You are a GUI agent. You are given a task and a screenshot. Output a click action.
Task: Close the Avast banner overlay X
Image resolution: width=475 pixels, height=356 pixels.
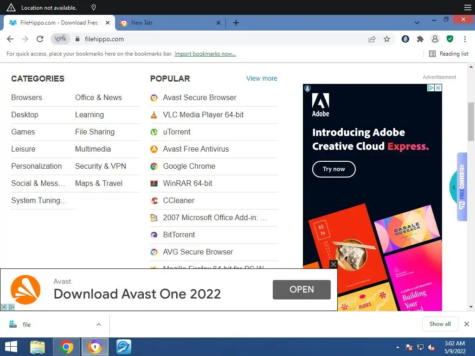click(333, 264)
